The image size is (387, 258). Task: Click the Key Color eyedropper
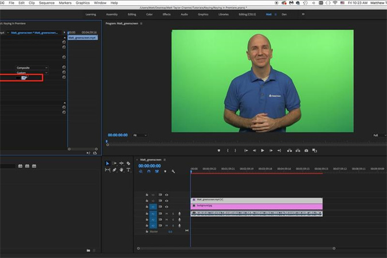point(25,77)
